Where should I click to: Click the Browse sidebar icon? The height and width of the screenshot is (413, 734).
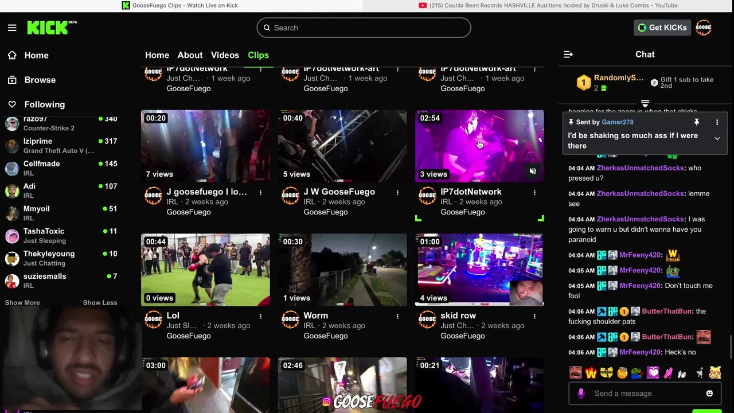coord(12,80)
